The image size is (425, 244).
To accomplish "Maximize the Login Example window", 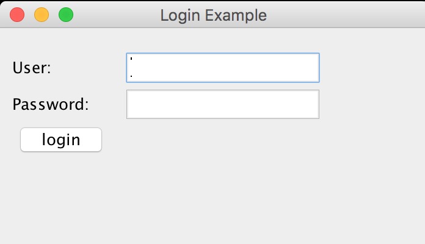I will click(x=66, y=15).
